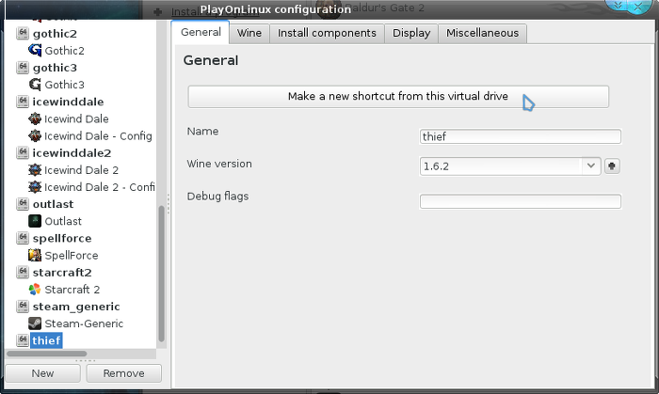Click the Icewind Dale shortcut icon
The image size is (659, 394).
click(x=35, y=118)
